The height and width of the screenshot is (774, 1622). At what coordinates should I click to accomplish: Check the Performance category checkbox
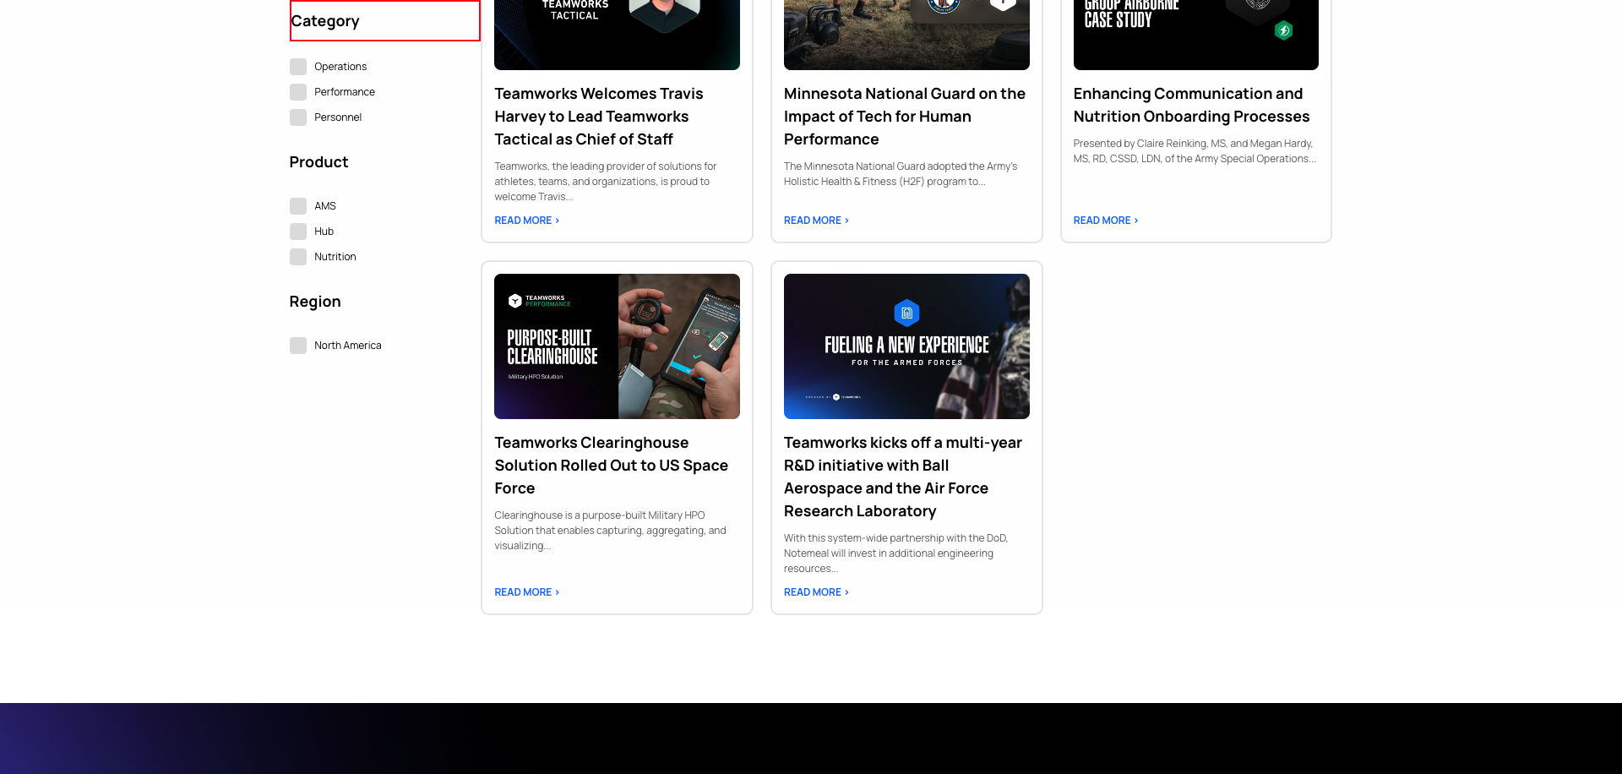297,91
